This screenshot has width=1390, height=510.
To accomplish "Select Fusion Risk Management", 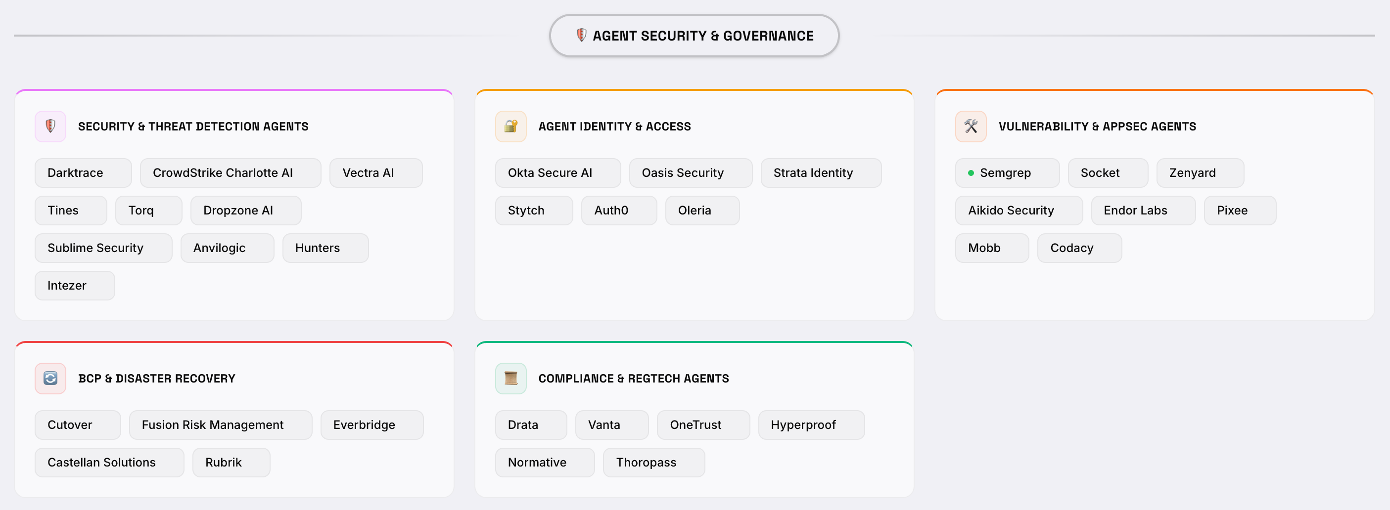I will click(221, 425).
